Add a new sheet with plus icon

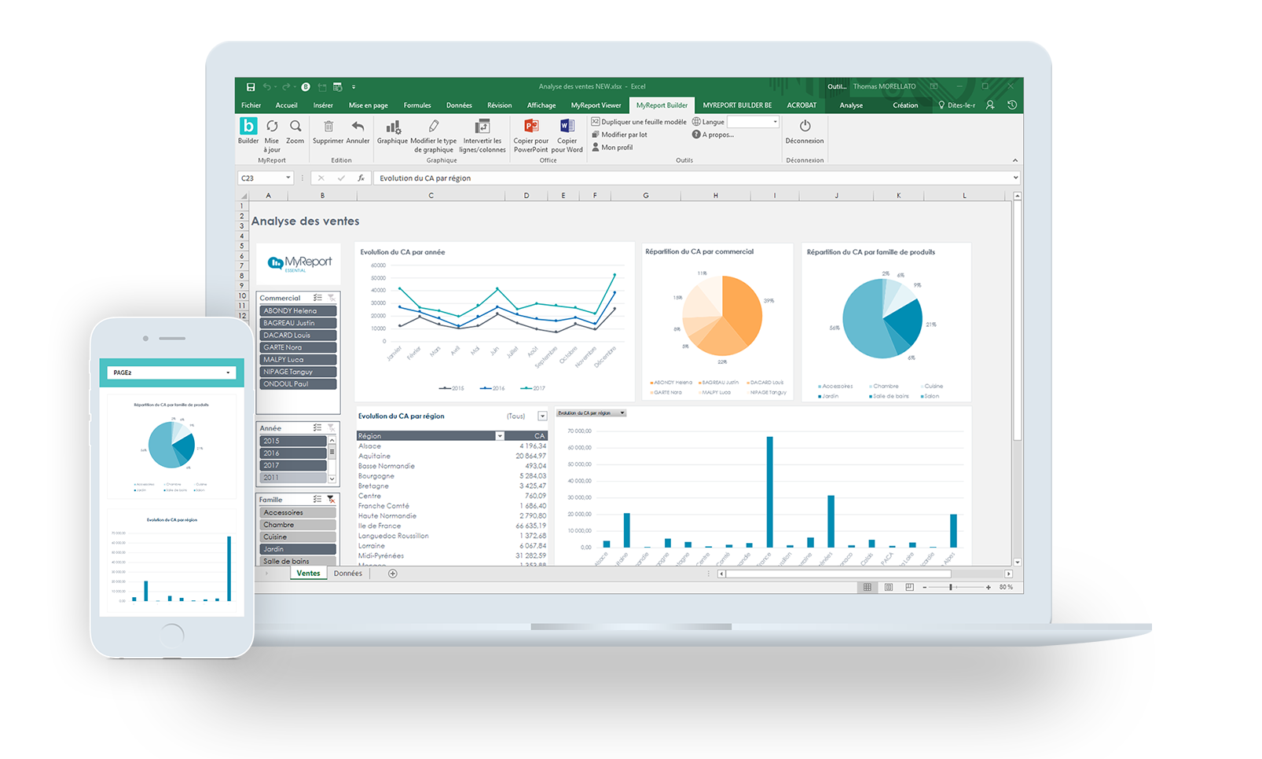click(x=393, y=574)
